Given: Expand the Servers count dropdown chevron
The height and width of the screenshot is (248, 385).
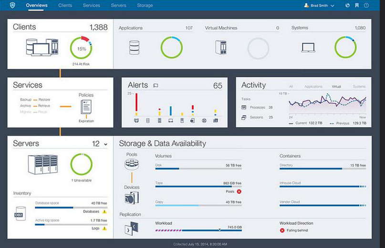Looking at the screenshot, I should pos(105,144).
